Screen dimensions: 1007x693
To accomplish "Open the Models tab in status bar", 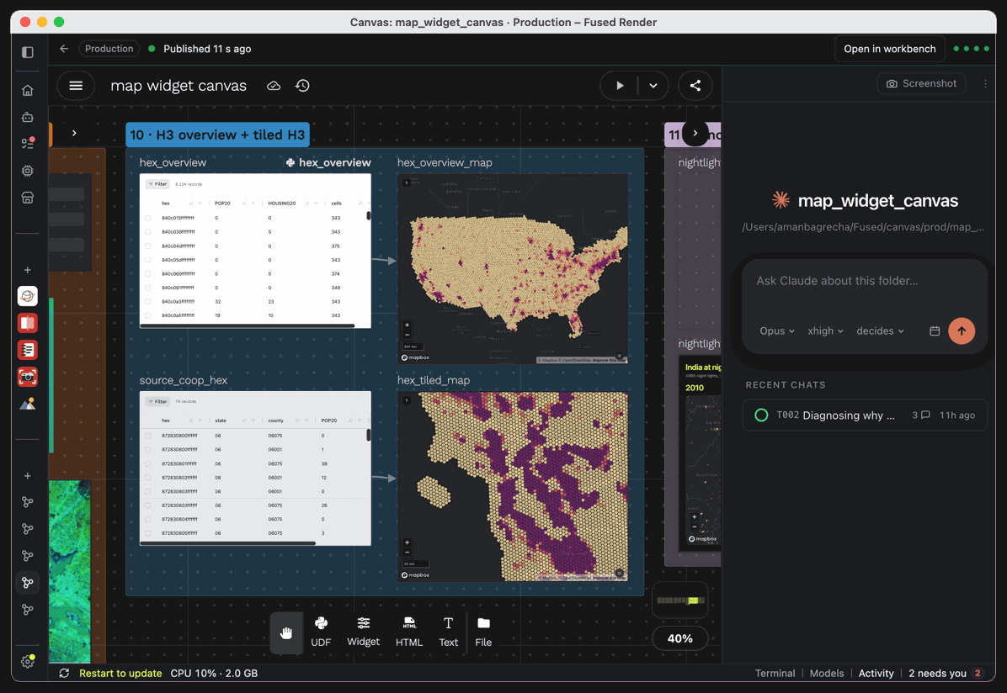I will tap(827, 673).
